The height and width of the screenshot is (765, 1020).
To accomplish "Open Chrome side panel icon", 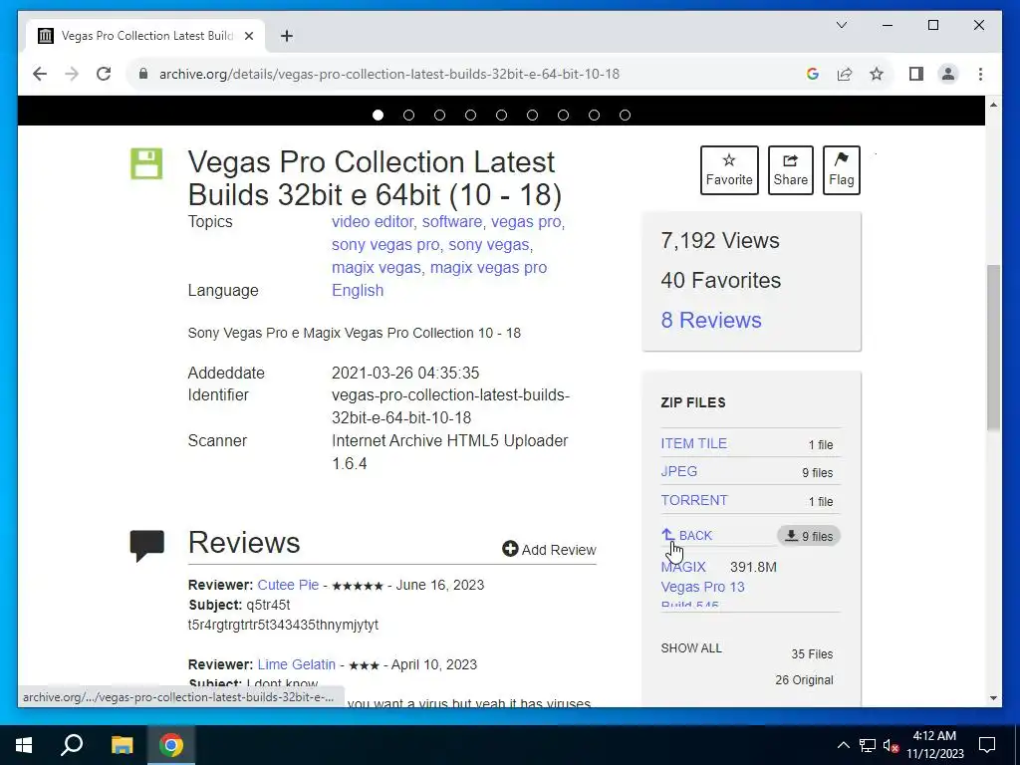I will [916, 74].
